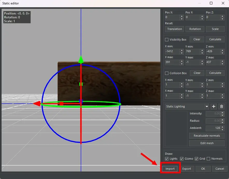
Task: Open the Static Lighting dropdown
Action: click(207, 106)
